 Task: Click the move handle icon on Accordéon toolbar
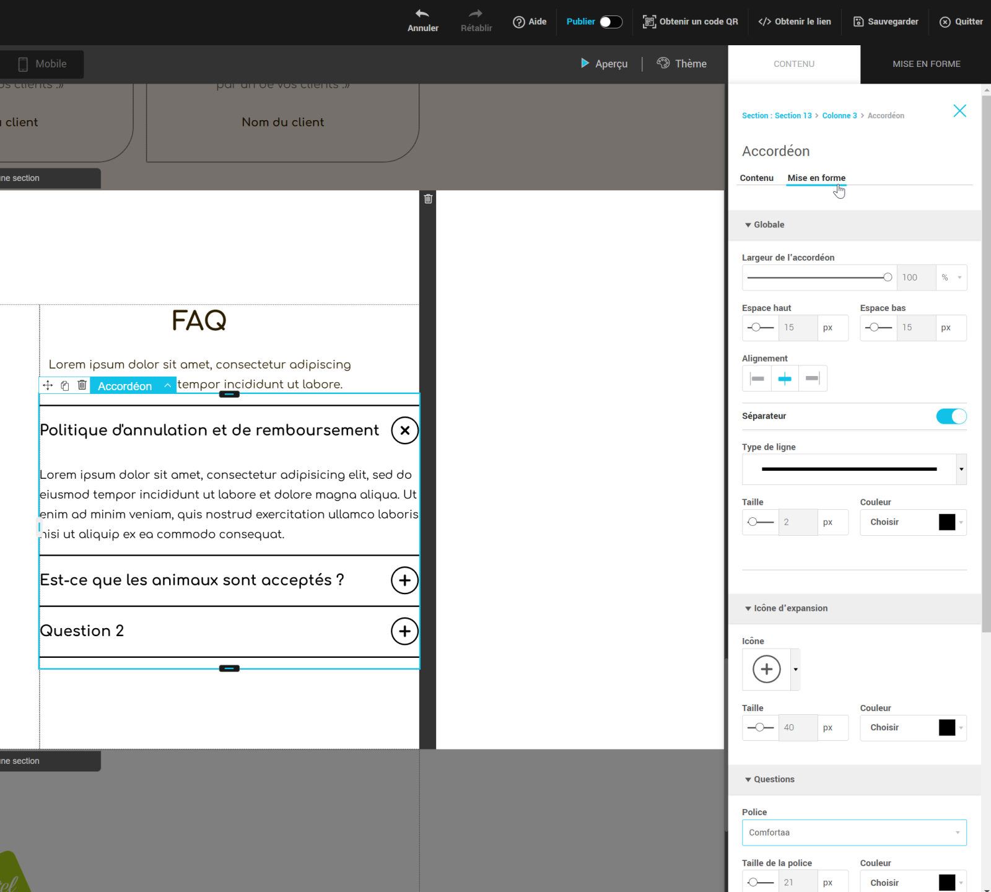coord(48,385)
